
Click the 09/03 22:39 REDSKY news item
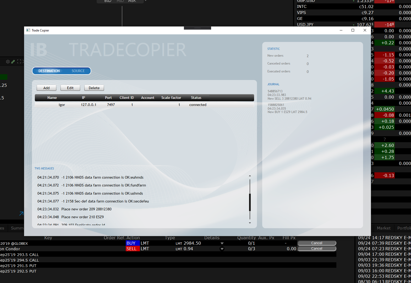pos(384,260)
